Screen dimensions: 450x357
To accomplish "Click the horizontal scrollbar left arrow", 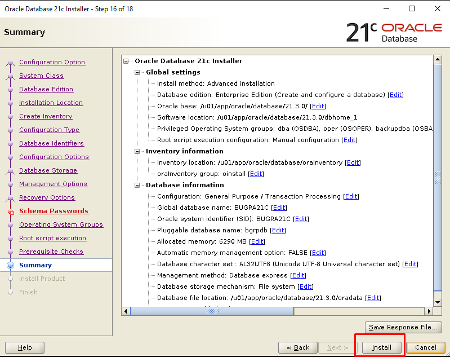I will (126, 311).
